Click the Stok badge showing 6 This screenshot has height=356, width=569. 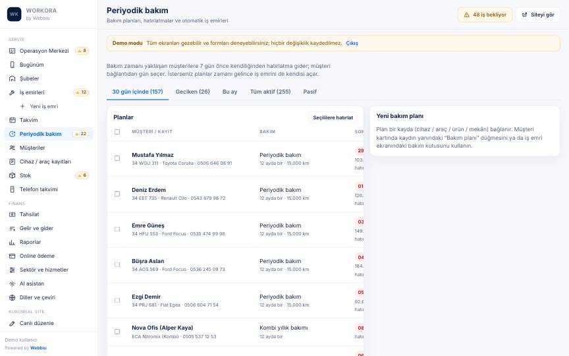(82, 175)
